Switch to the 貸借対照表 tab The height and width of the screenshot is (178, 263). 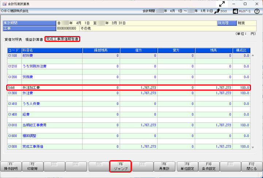[13, 39]
